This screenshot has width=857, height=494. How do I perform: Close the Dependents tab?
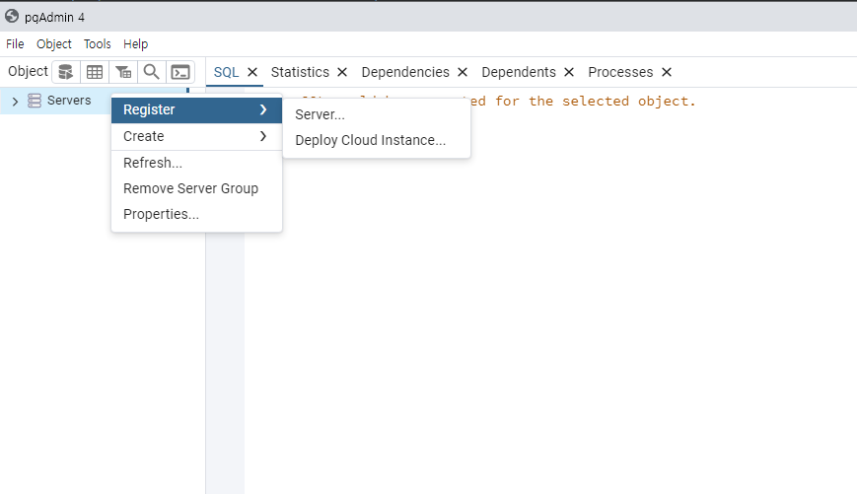569,72
